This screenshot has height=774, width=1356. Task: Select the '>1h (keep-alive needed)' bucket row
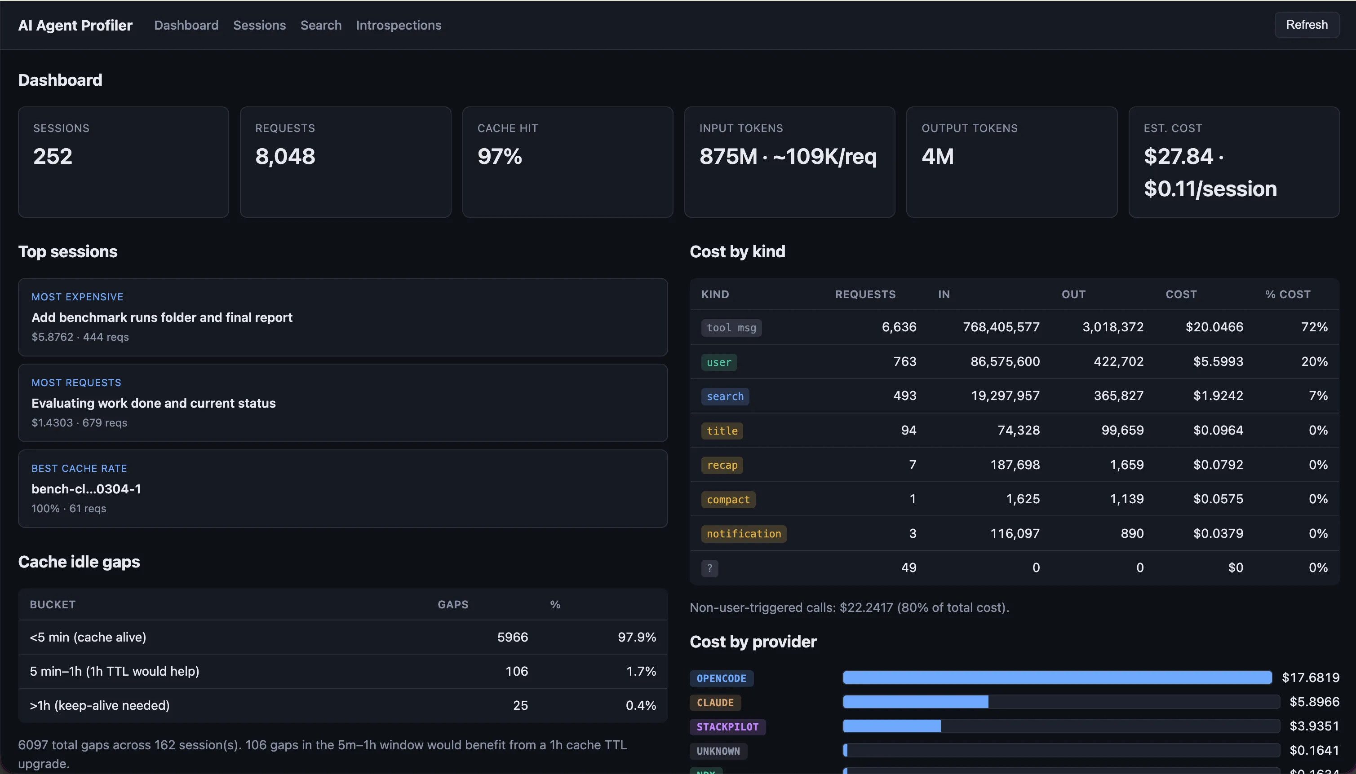coord(342,705)
